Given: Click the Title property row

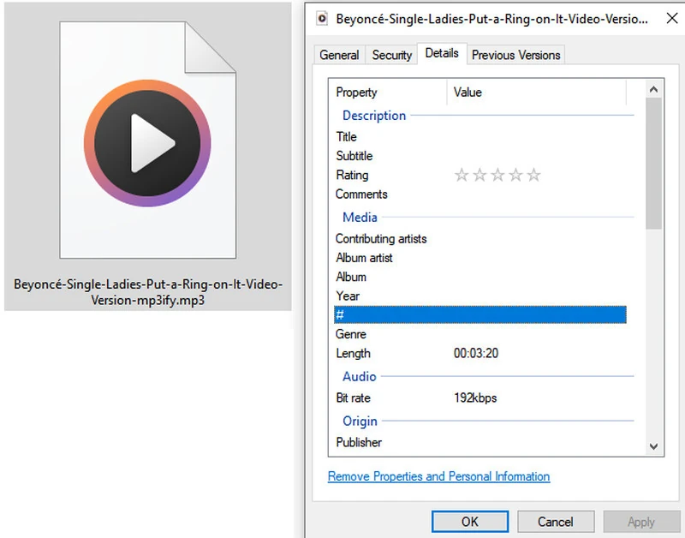Looking at the screenshot, I should [x=480, y=137].
